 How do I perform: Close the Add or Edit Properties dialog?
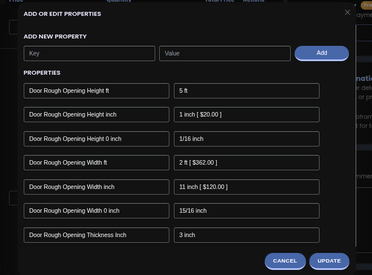pos(347,12)
